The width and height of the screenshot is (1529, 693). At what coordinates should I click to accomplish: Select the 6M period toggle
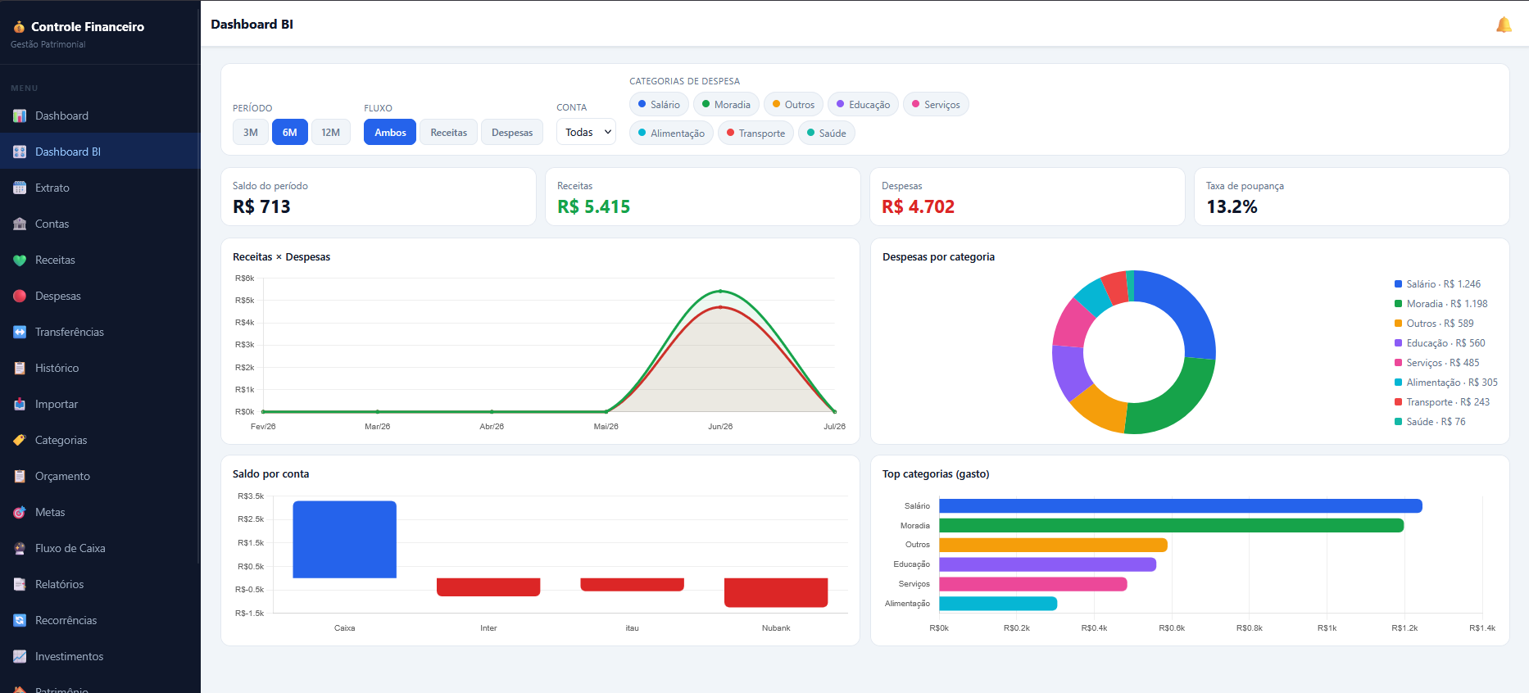(x=290, y=132)
